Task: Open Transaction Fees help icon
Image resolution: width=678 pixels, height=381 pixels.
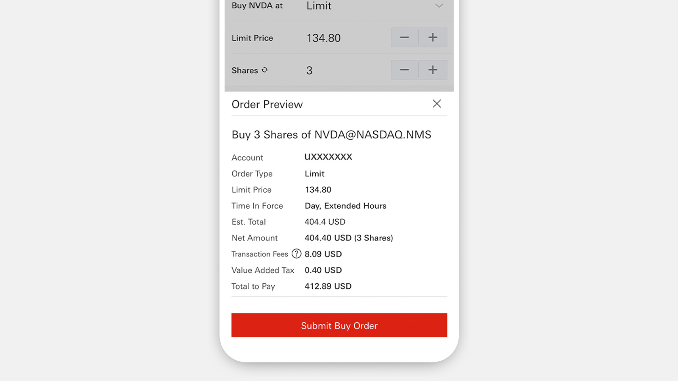Action: pyautogui.click(x=297, y=254)
